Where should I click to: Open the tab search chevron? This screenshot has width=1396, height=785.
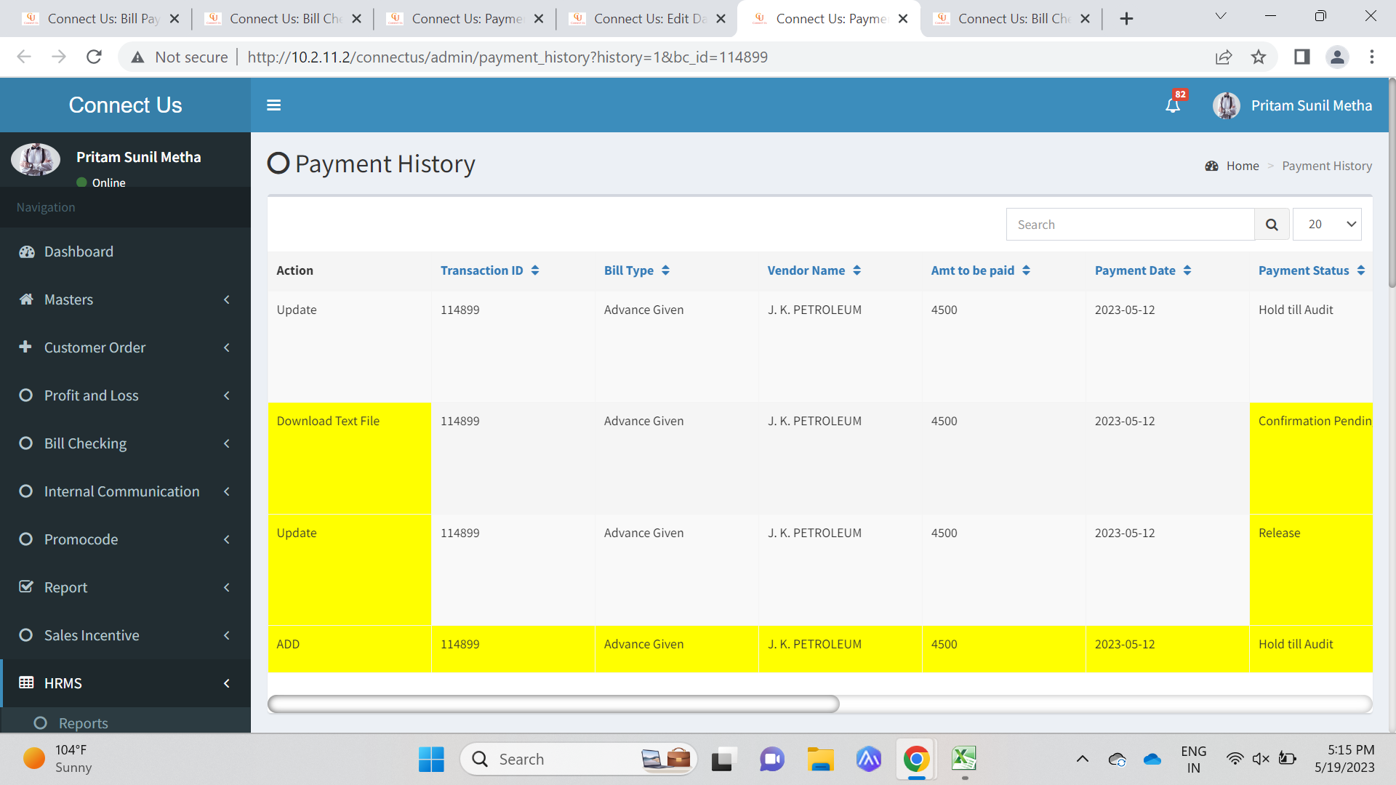tap(1221, 16)
